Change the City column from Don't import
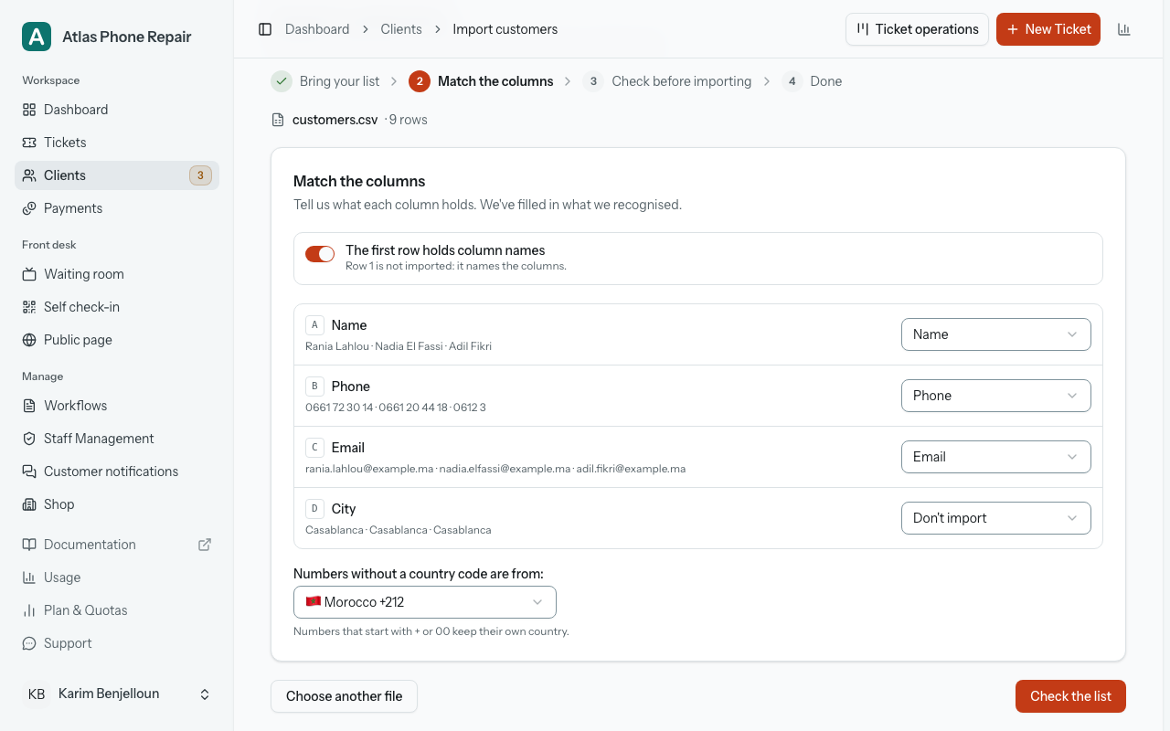 [x=996, y=518]
